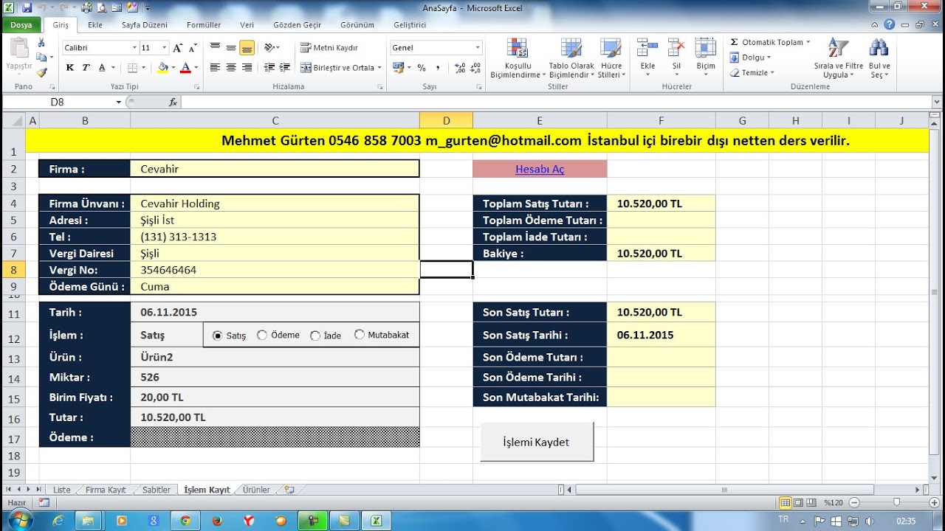Click the zoom out minus button
This screenshot has height=531, width=945.
click(x=856, y=502)
